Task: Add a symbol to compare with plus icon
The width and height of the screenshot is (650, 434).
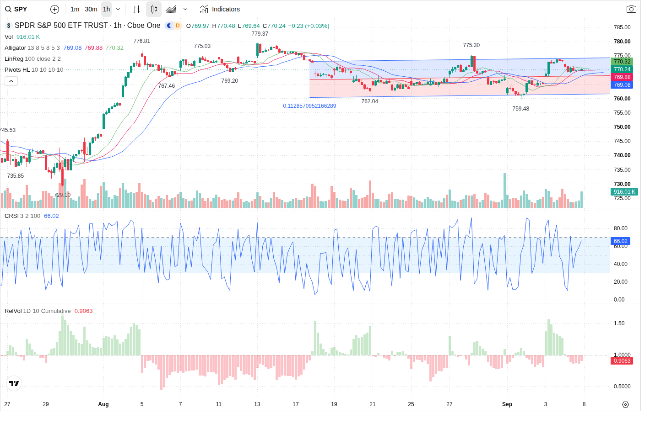Action: 54,9
